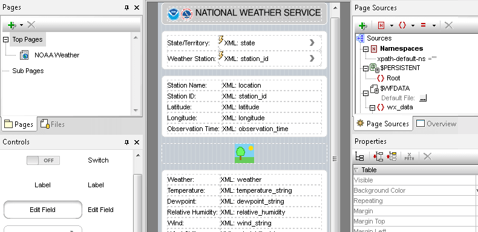Viewport: 478px width, 232px height.
Task: Click the design view scrollbar grip handle
Action: click(335, 159)
